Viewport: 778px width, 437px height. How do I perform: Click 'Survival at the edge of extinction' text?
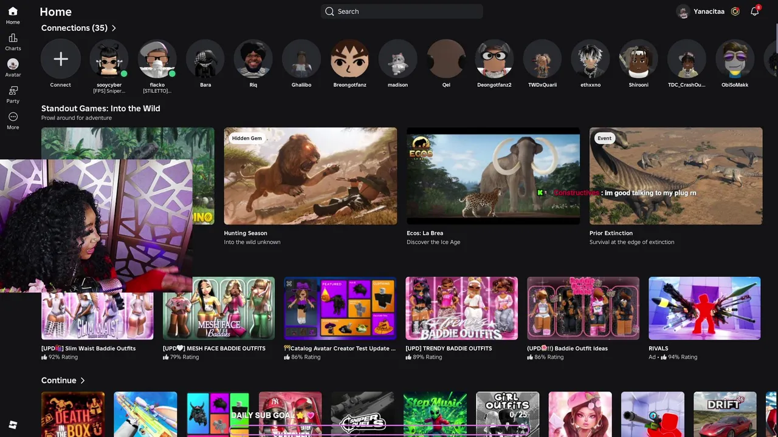[x=632, y=242]
